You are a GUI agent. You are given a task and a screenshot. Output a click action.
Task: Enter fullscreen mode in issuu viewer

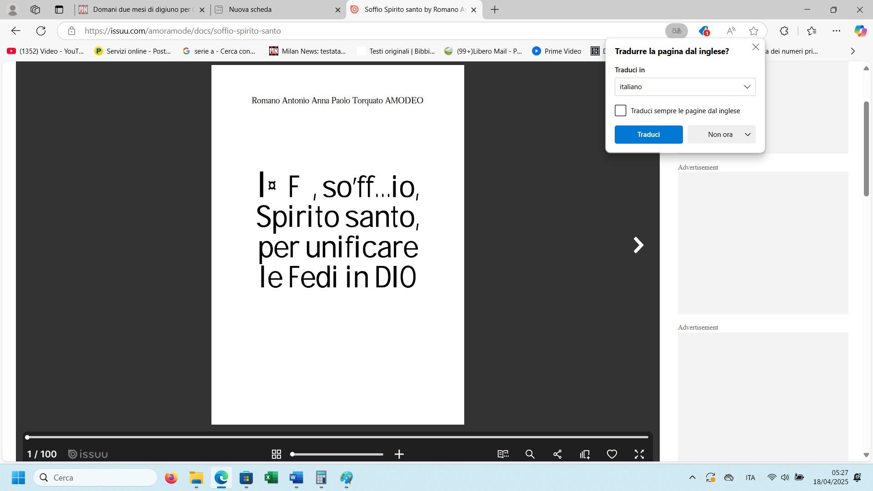point(639,454)
